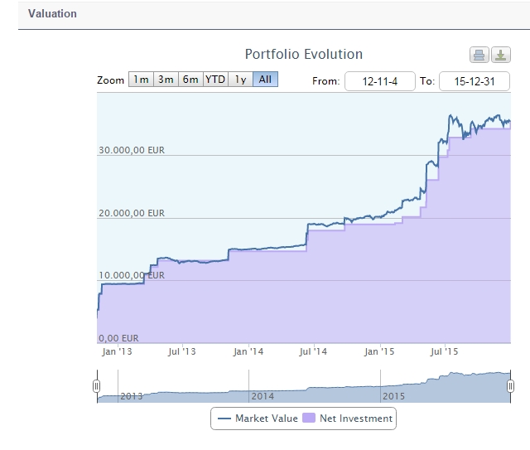The height and width of the screenshot is (450, 530).
Task: Toggle Market Value series in legend
Action: click(257, 419)
